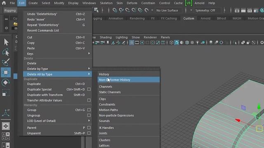Click the third clapperboard render icon

click(250, 10)
